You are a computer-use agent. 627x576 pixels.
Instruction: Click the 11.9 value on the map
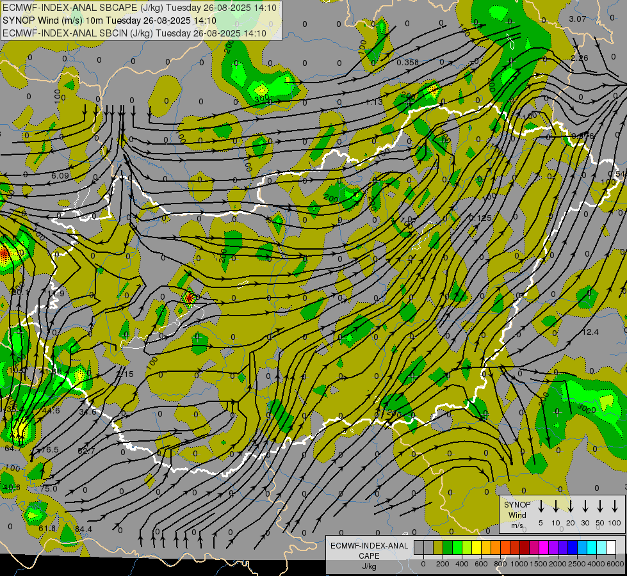[56, 293]
